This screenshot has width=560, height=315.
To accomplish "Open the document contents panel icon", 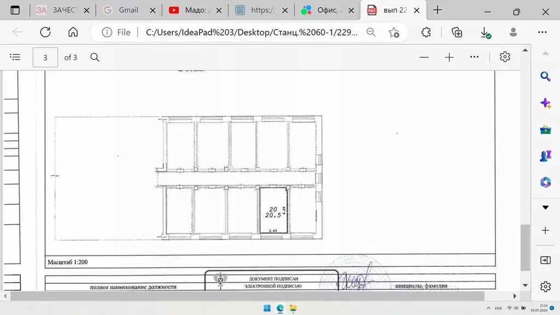I will 15,57.
